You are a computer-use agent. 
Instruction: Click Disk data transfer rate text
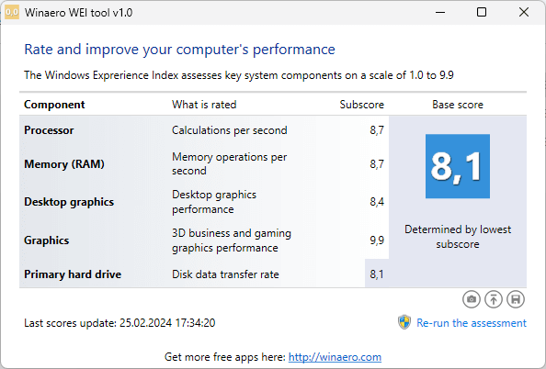point(225,274)
